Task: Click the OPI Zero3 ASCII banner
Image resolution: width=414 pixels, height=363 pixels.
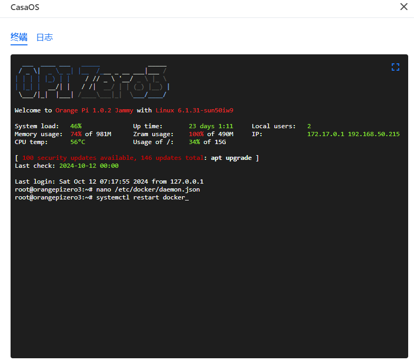Action: click(93, 82)
